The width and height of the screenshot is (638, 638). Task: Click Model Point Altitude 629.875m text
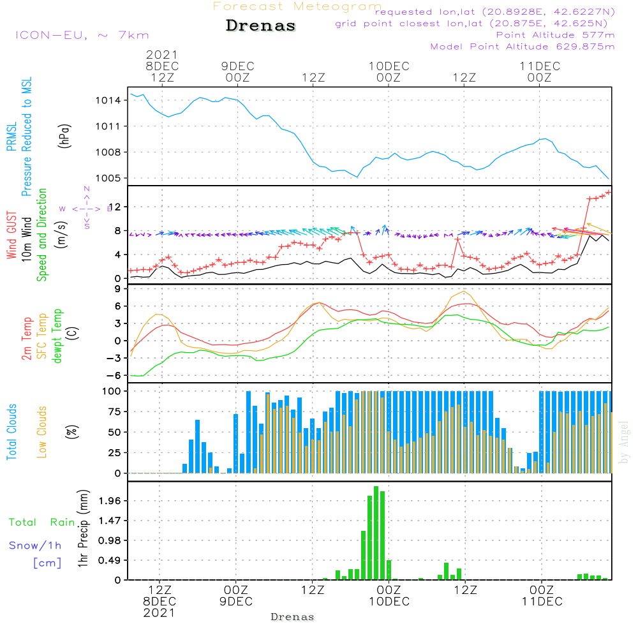coord(523,47)
